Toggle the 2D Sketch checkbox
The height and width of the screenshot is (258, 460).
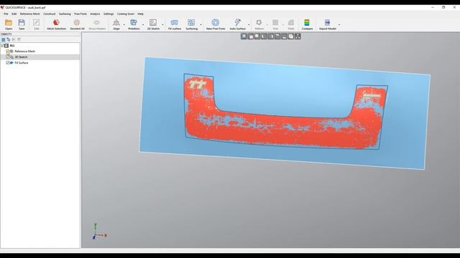8,57
